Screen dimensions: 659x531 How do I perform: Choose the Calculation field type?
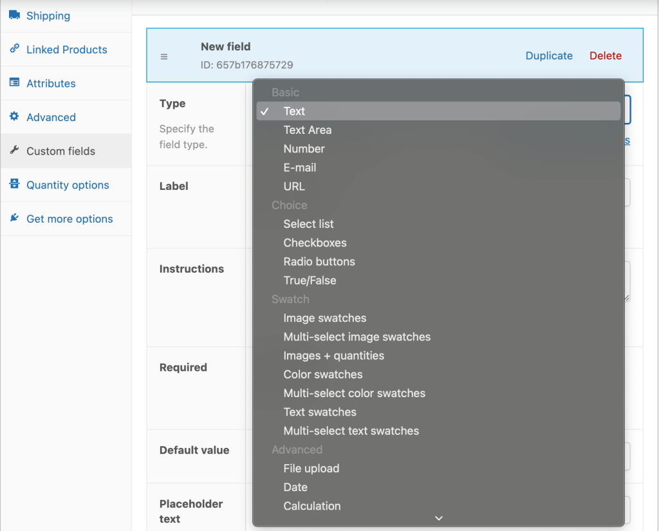click(311, 506)
